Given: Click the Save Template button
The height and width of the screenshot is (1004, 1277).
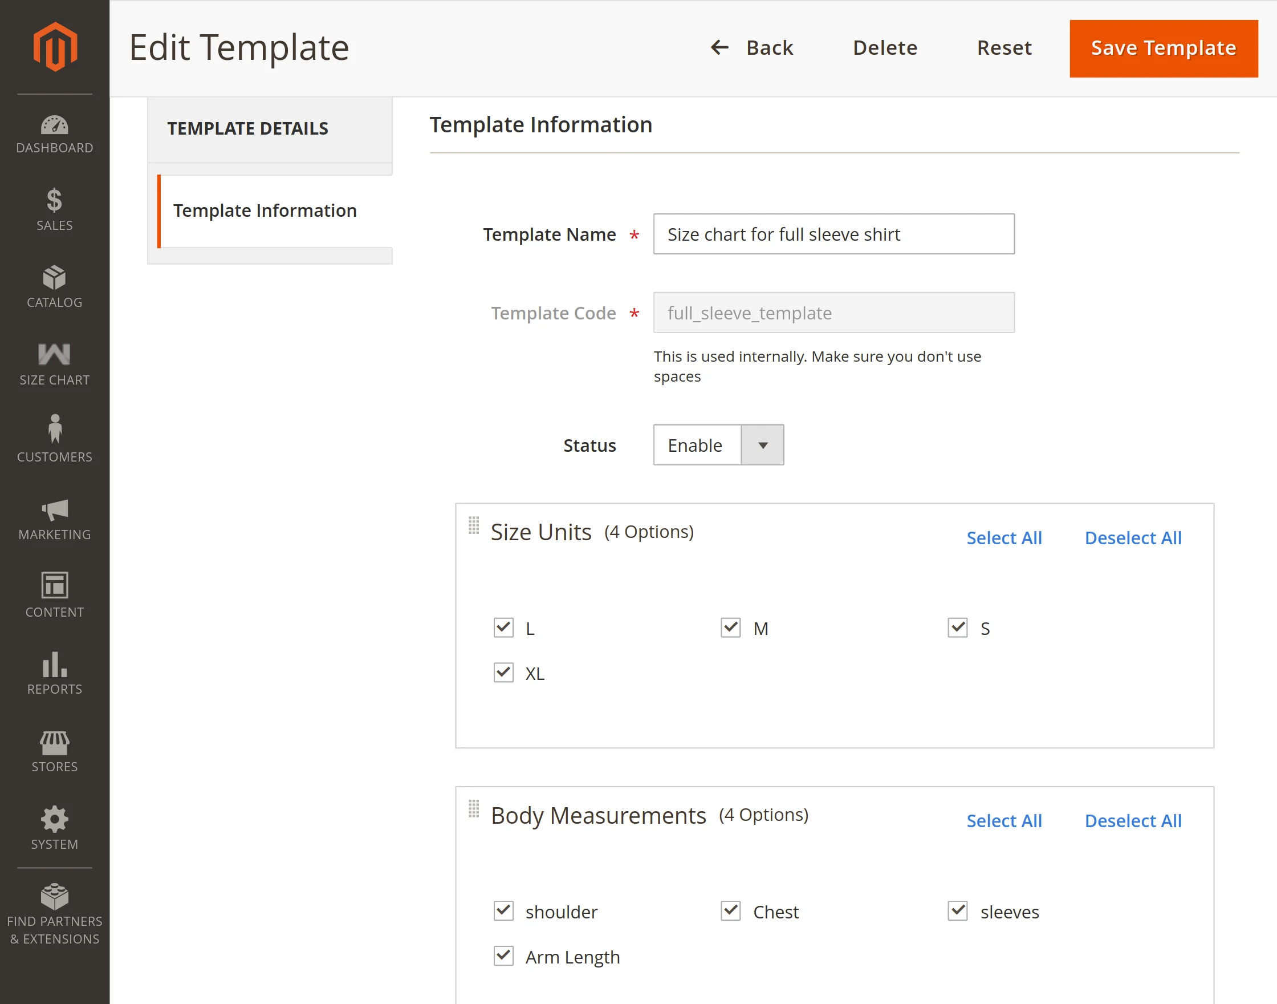Looking at the screenshot, I should (x=1163, y=48).
